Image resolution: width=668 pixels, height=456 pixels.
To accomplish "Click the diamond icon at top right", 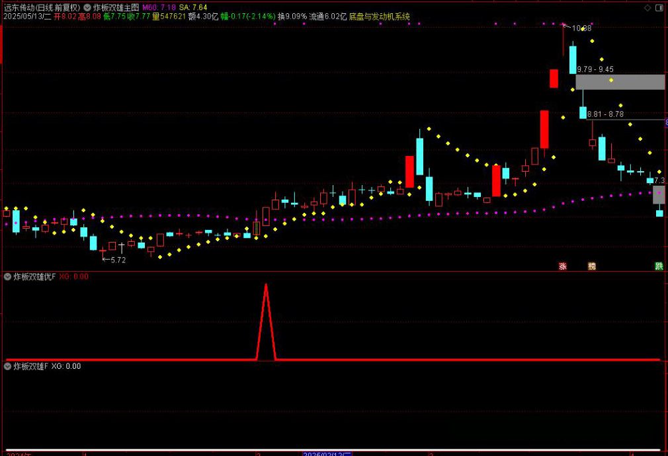I will pyautogui.click(x=647, y=7).
